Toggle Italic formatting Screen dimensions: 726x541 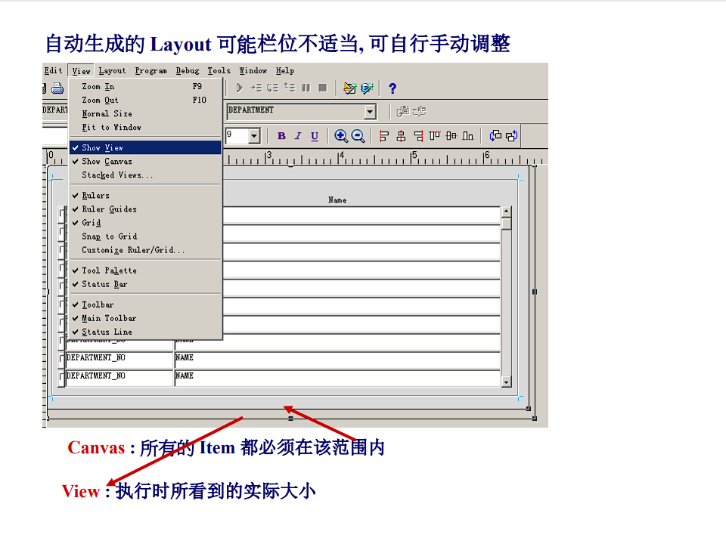click(298, 136)
